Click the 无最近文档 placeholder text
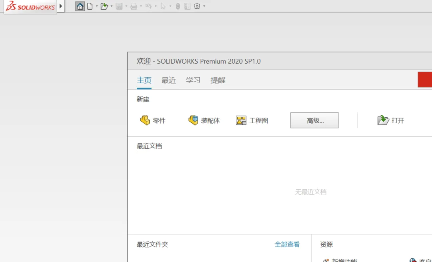This screenshot has width=432, height=262. click(x=311, y=192)
